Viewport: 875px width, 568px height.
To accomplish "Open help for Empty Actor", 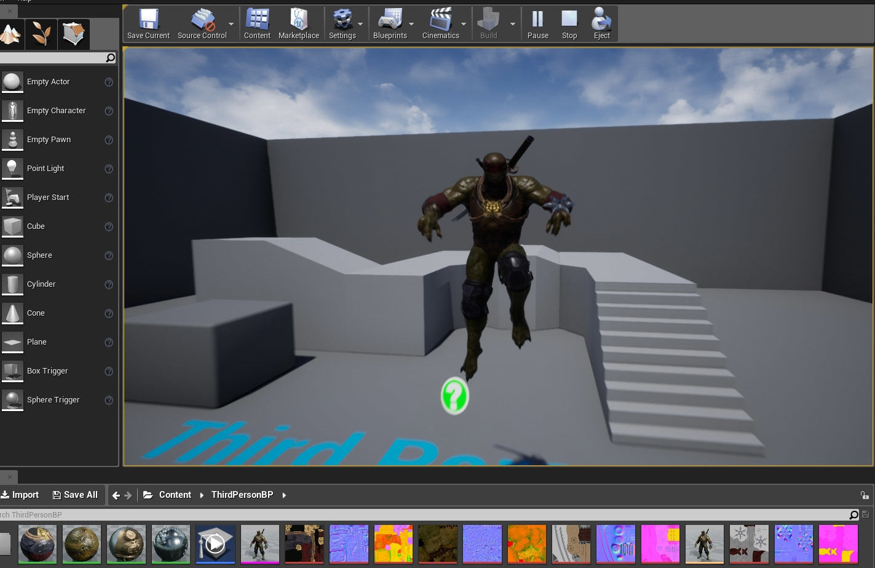I will click(109, 82).
